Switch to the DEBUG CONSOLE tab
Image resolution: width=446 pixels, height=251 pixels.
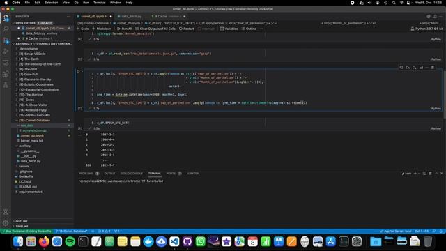(132, 174)
